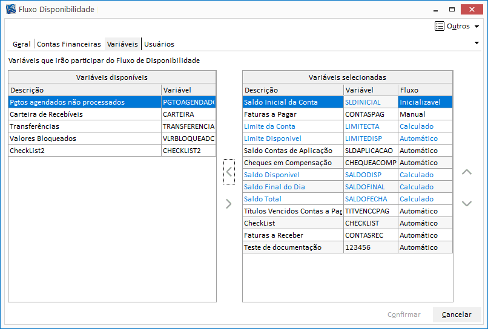Screen dimensions: 488x329
Task: Click the Inicializavel fluxo cell
Action: coord(425,102)
